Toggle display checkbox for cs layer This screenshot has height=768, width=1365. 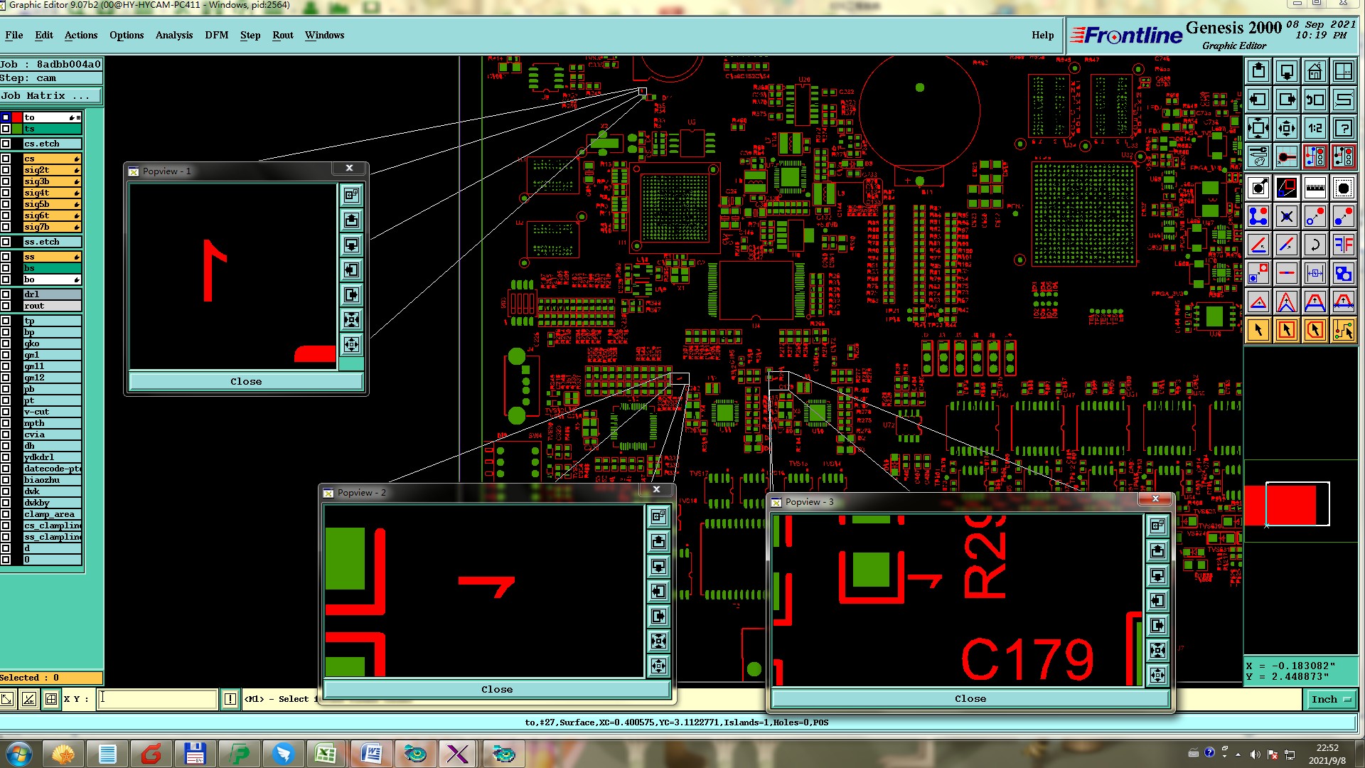click(6, 159)
